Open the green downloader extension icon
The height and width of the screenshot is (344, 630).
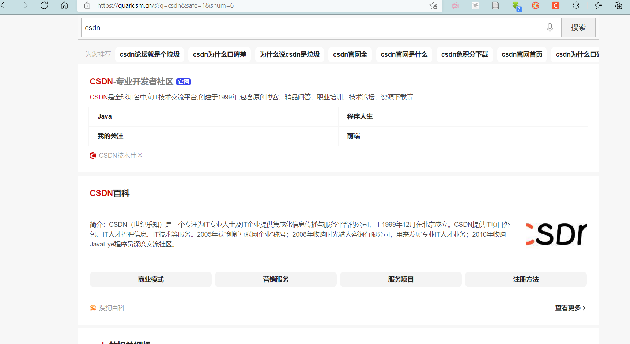(x=517, y=5)
